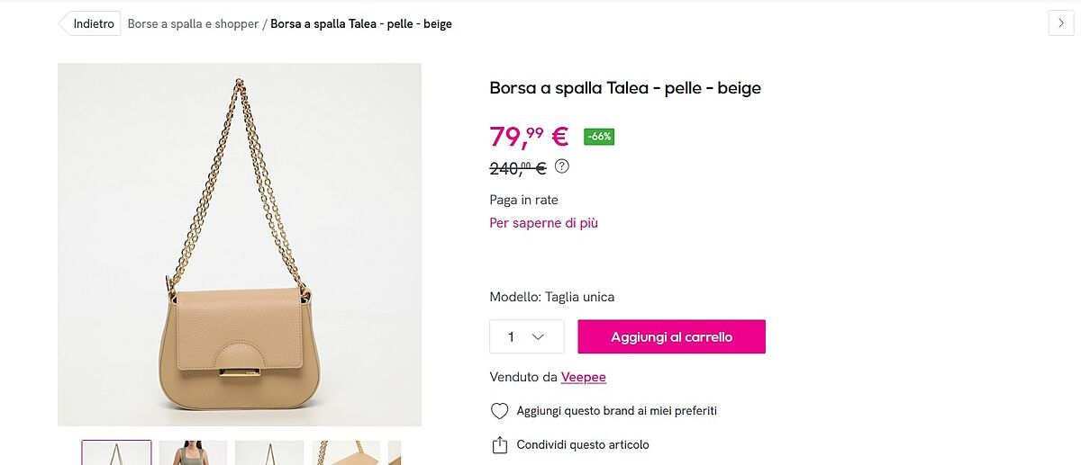
Task: Select the partially visible fifth thumbnail
Action: pos(394,452)
